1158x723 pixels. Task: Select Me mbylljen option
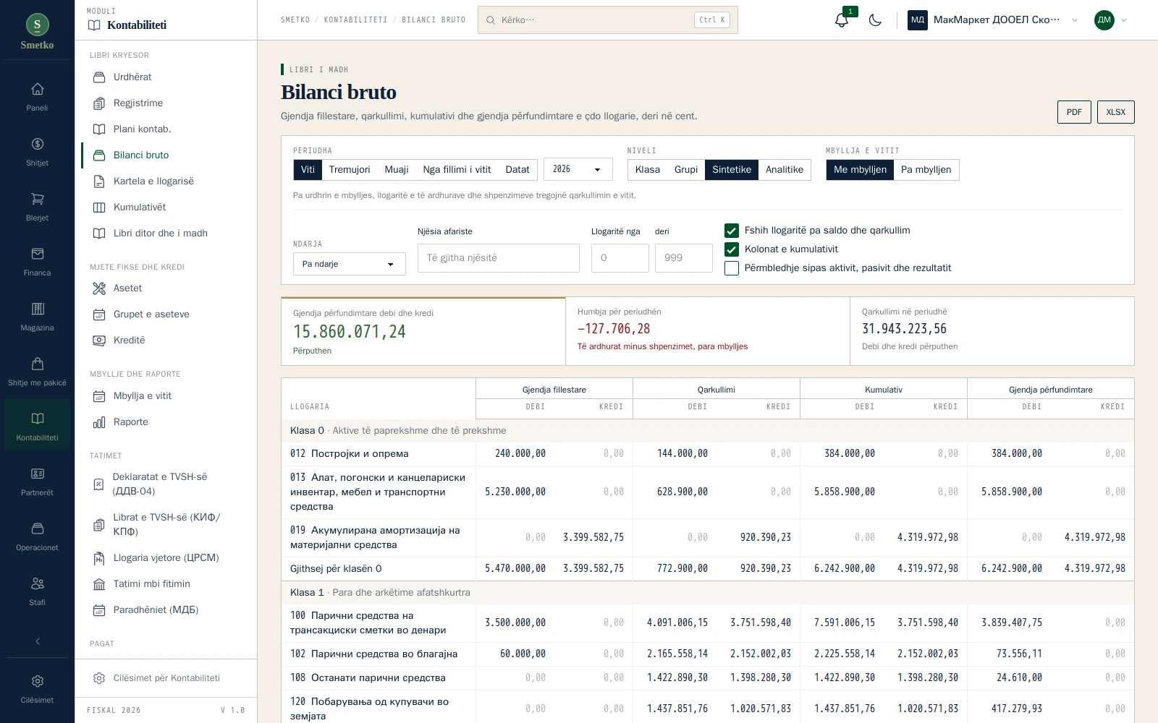[x=860, y=170]
